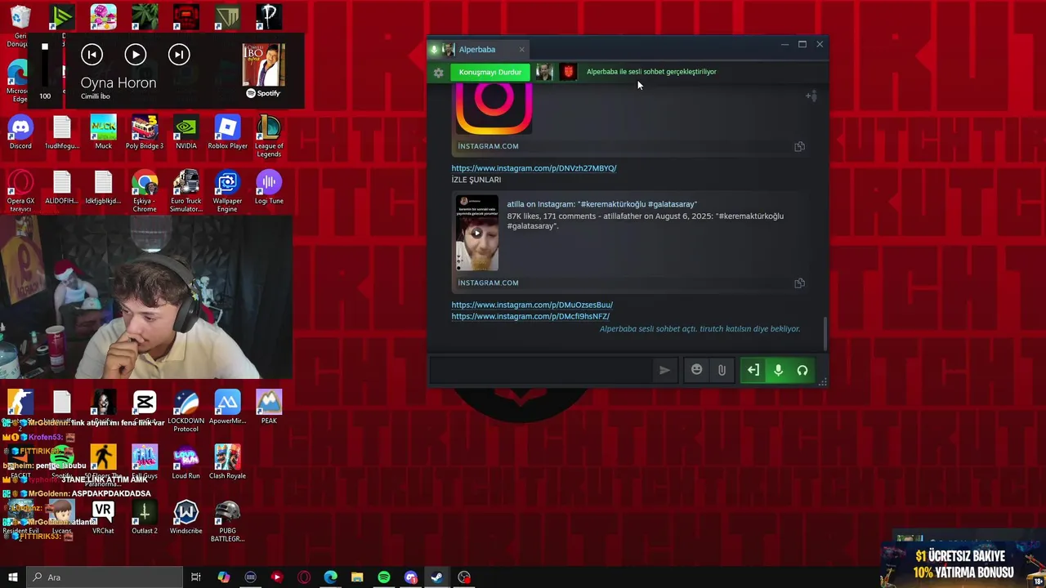
Task: Click the taskbar search box Ara
Action: pyautogui.click(x=105, y=577)
